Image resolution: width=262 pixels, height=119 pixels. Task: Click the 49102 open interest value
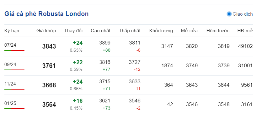pos(245,46)
